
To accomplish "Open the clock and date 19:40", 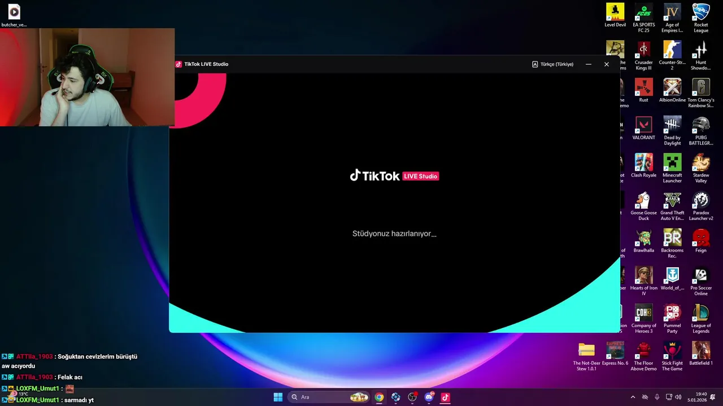I will coord(697,397).
